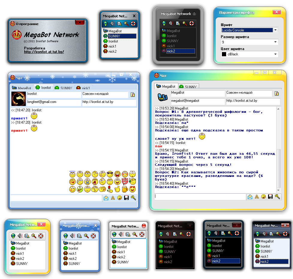Click the longfeet@gmail.com field in snowflake chat
The image size is (293, 279).
(54, 102)
